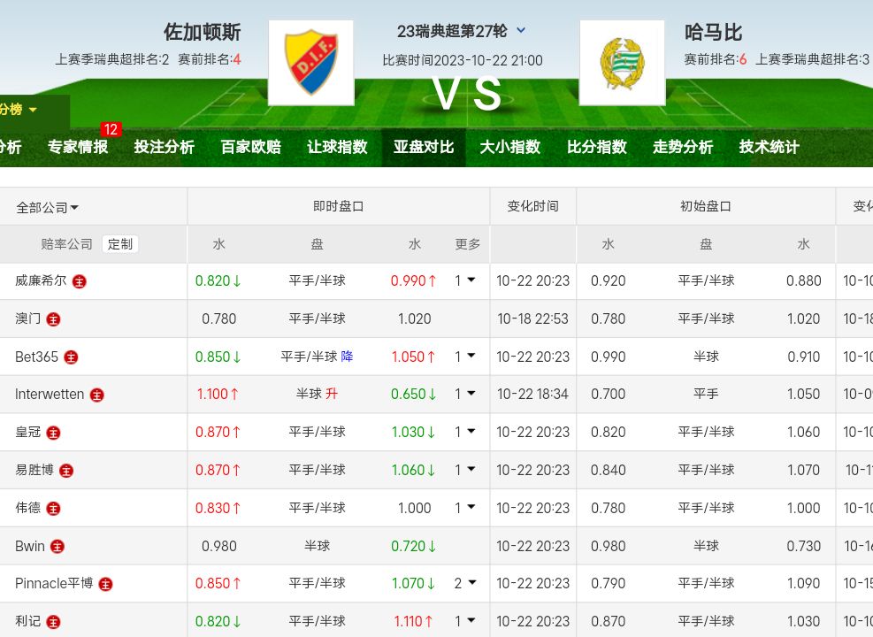
Task: Click the 定制 customize button
Action: tap(120, 244)
